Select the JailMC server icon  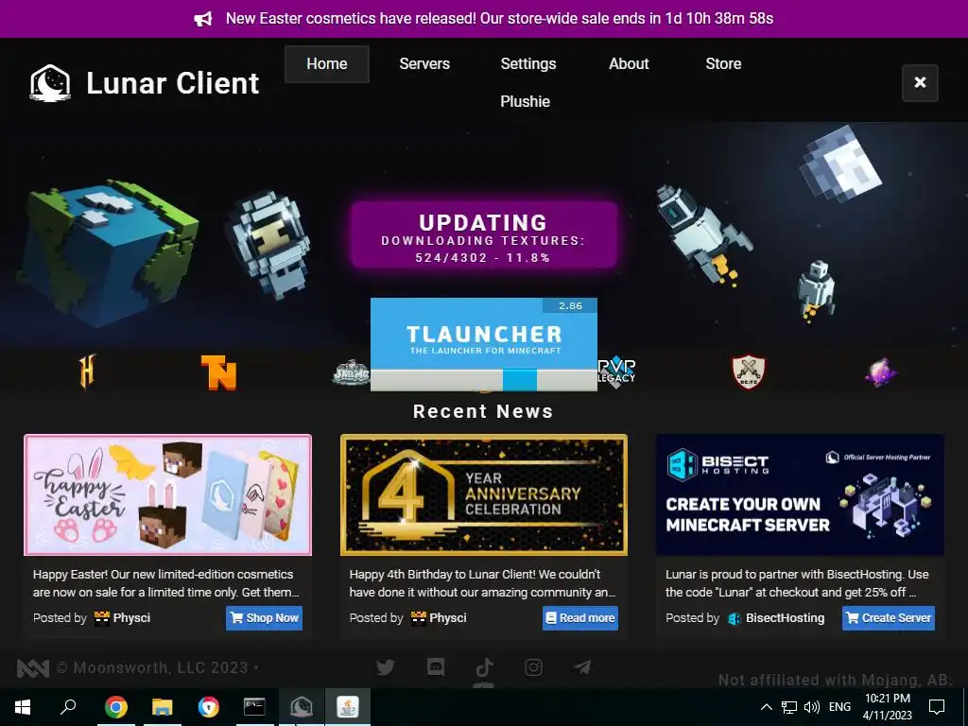pos(351,372)
